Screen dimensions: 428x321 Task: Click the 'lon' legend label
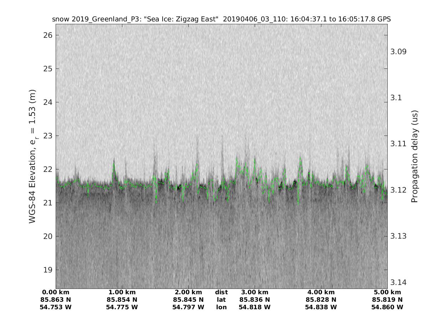click(x=221, y=307)
